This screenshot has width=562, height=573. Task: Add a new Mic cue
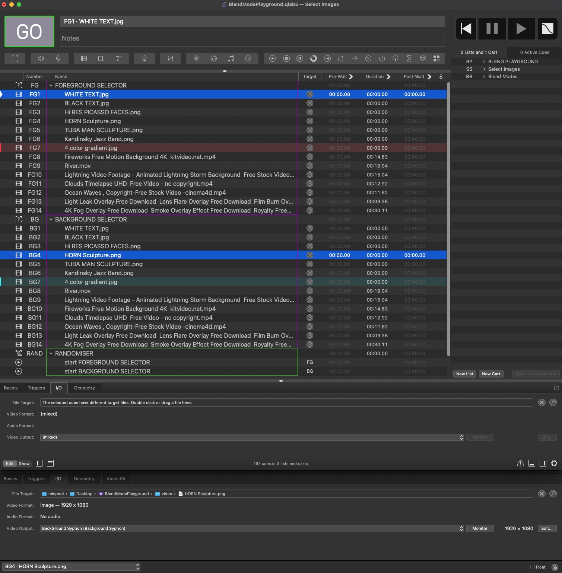(58, 58)
